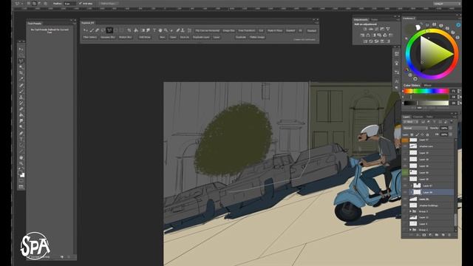473x266 pixels.
Task: Open the tool preset picker in options bar
Action: pyautogui.click(x=18, y=4)
